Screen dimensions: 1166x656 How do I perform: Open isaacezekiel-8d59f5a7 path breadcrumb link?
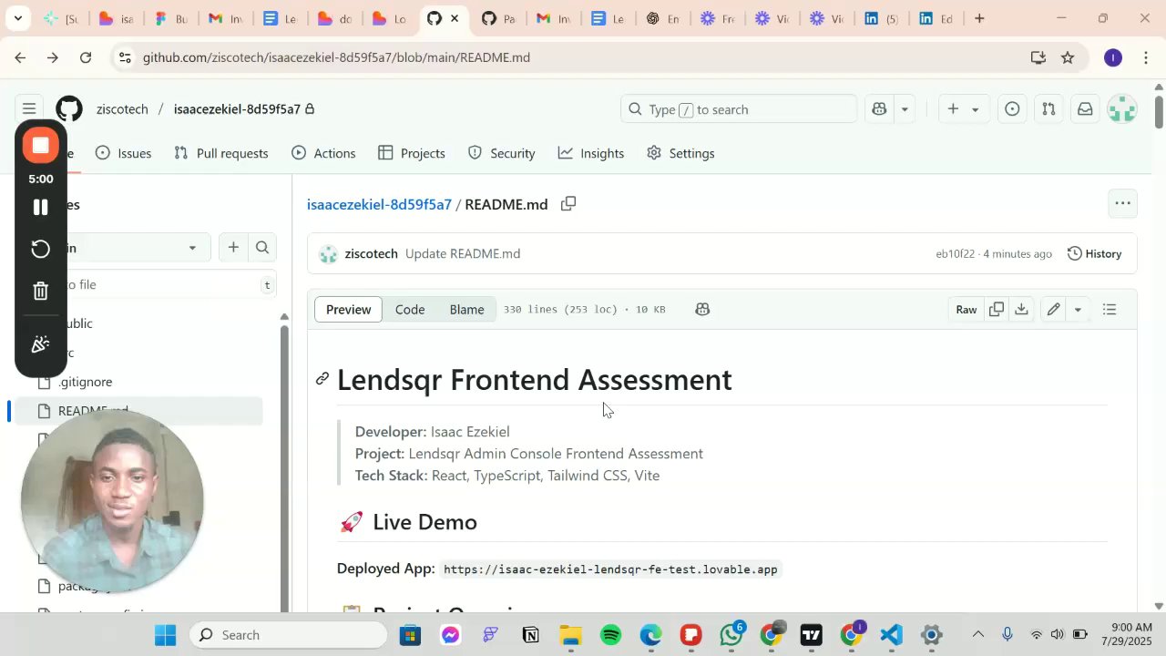click(379, 204)
